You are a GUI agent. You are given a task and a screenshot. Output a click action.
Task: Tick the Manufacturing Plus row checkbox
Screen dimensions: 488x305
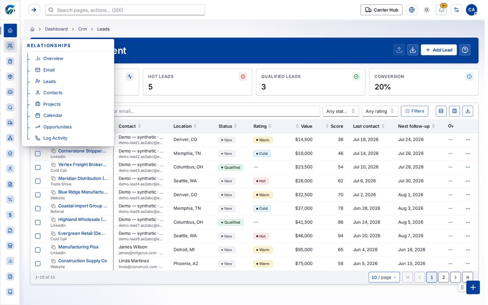coord(38,250)
